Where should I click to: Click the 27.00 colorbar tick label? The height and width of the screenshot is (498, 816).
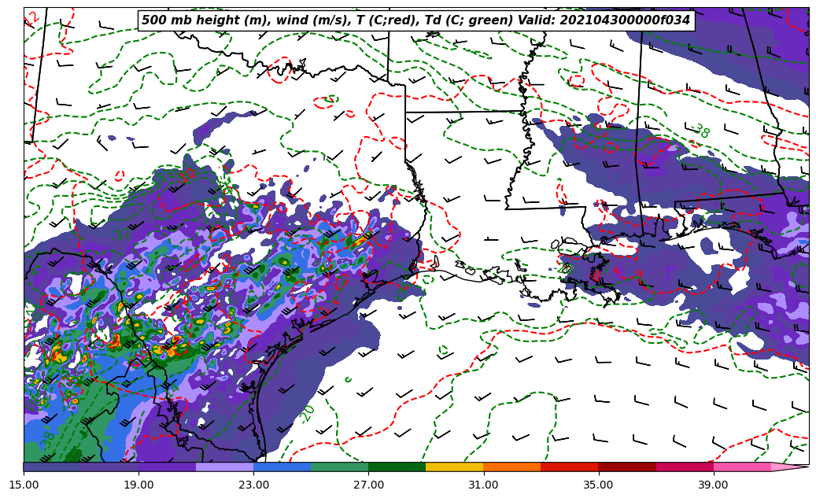[x=368, y=485]
